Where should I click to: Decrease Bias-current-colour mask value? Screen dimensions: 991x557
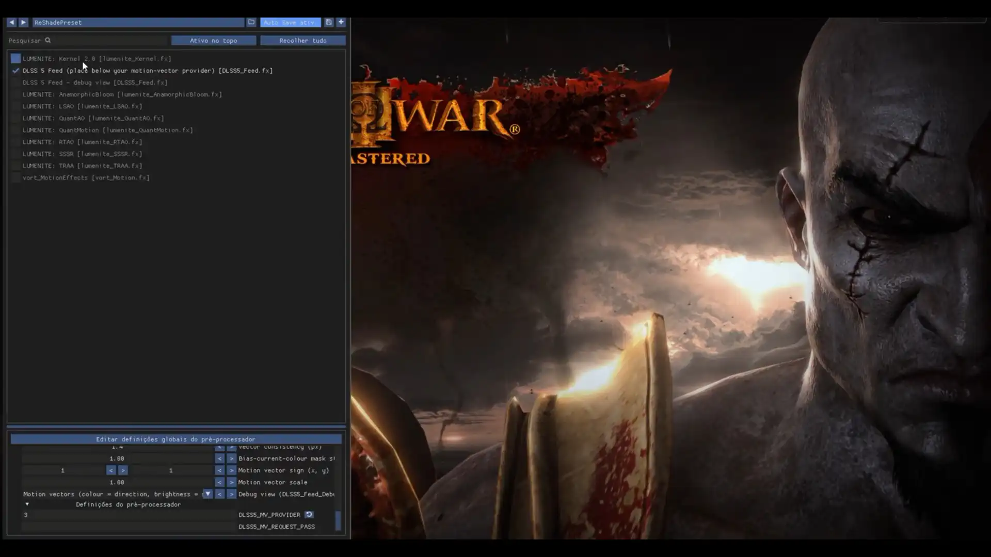click(219, 458)
